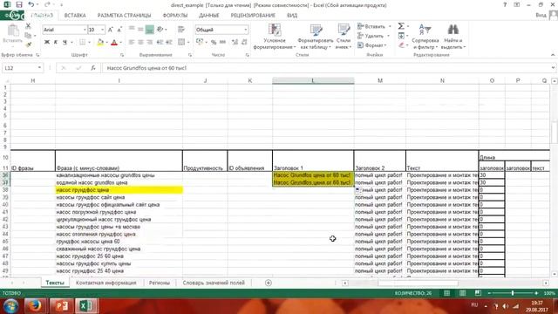The image size is (558, 314).
Task: Switch to Словарь значений полей sheet tab
Action: point(214,283)
